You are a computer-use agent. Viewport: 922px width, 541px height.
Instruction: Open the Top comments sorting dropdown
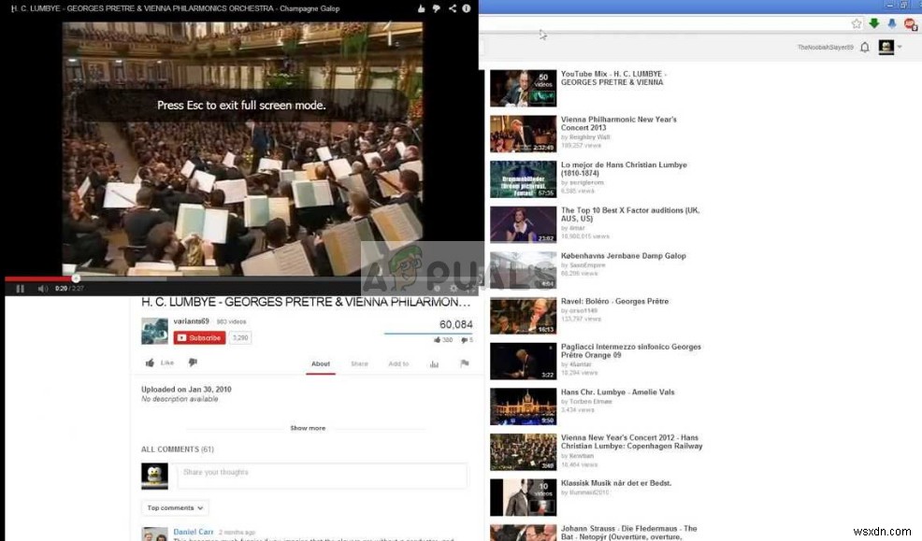[174, 507]
